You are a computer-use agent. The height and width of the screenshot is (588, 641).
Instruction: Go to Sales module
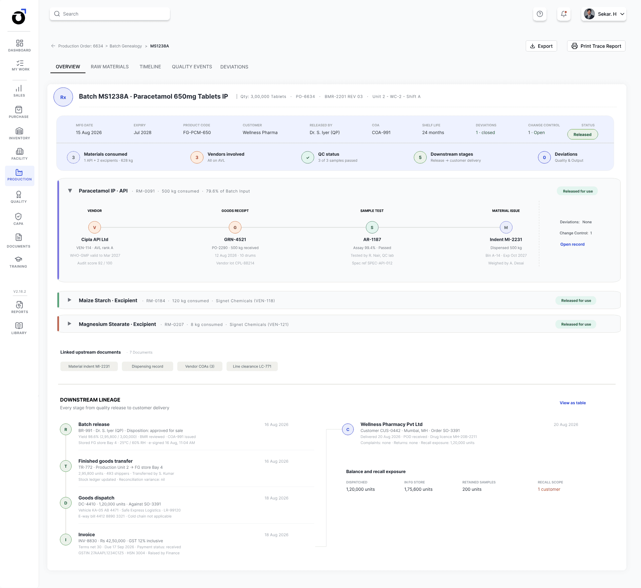(x=19, y=91)
